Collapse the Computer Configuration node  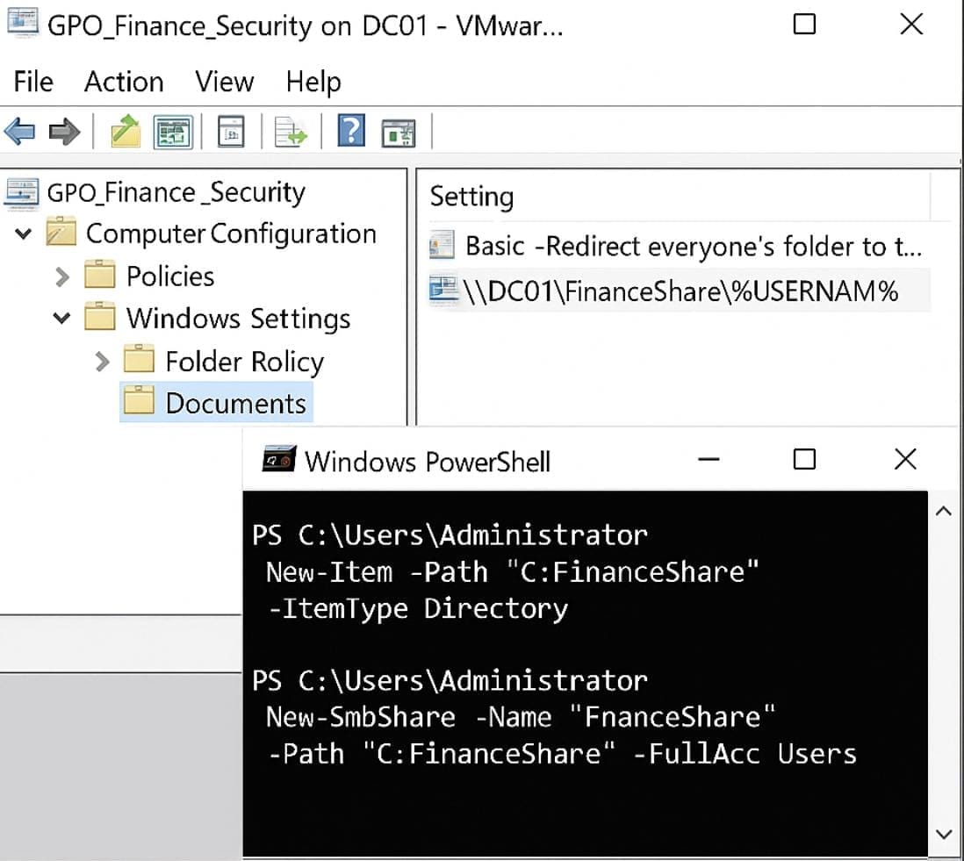(x=24, y=234)
